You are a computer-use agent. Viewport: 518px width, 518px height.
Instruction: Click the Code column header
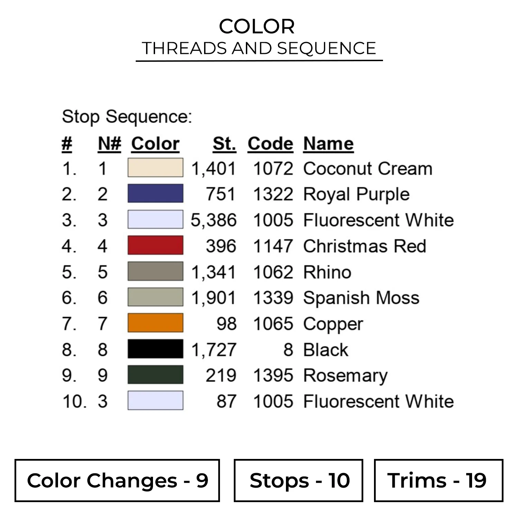(270, 144)
